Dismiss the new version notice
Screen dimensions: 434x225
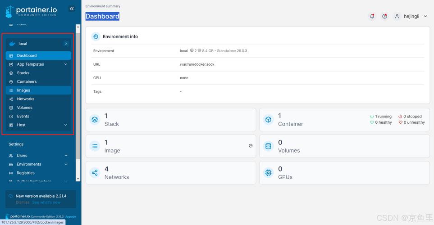23,202
